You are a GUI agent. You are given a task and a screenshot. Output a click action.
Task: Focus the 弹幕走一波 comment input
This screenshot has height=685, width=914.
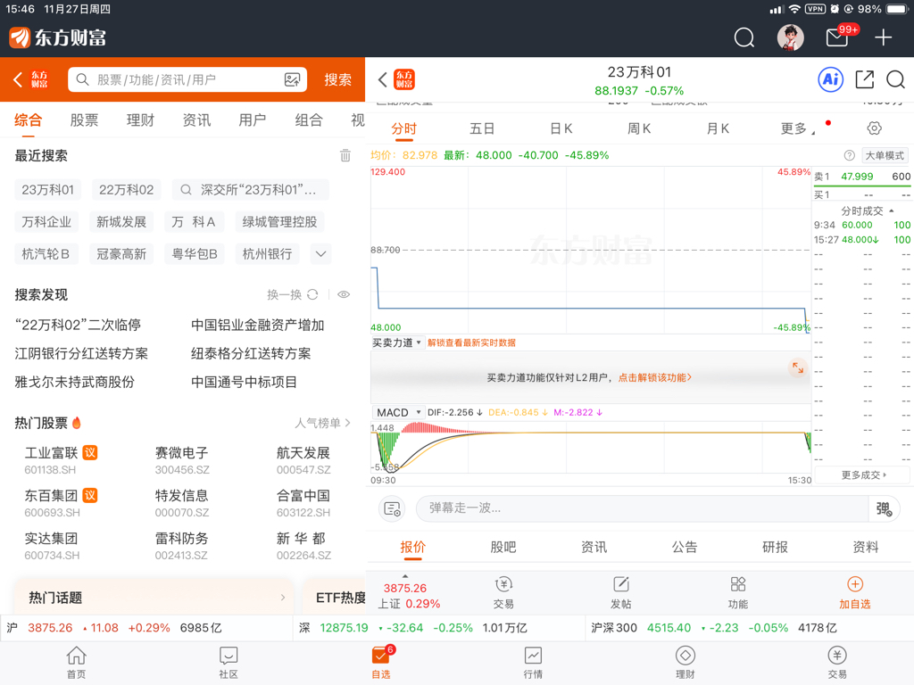(x=641, y=508)
